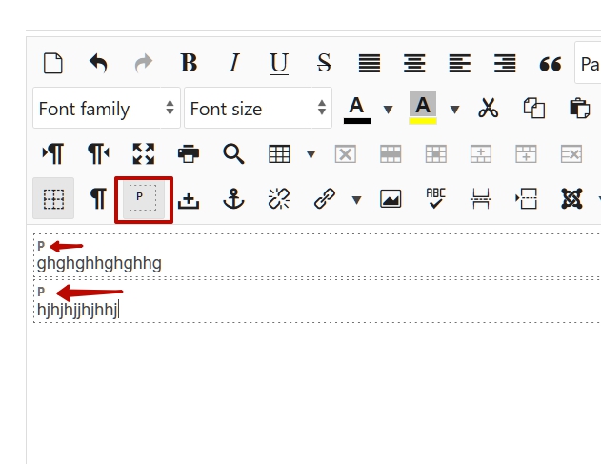
Task: Click the Insert image icon
Action: coord(391,198)
